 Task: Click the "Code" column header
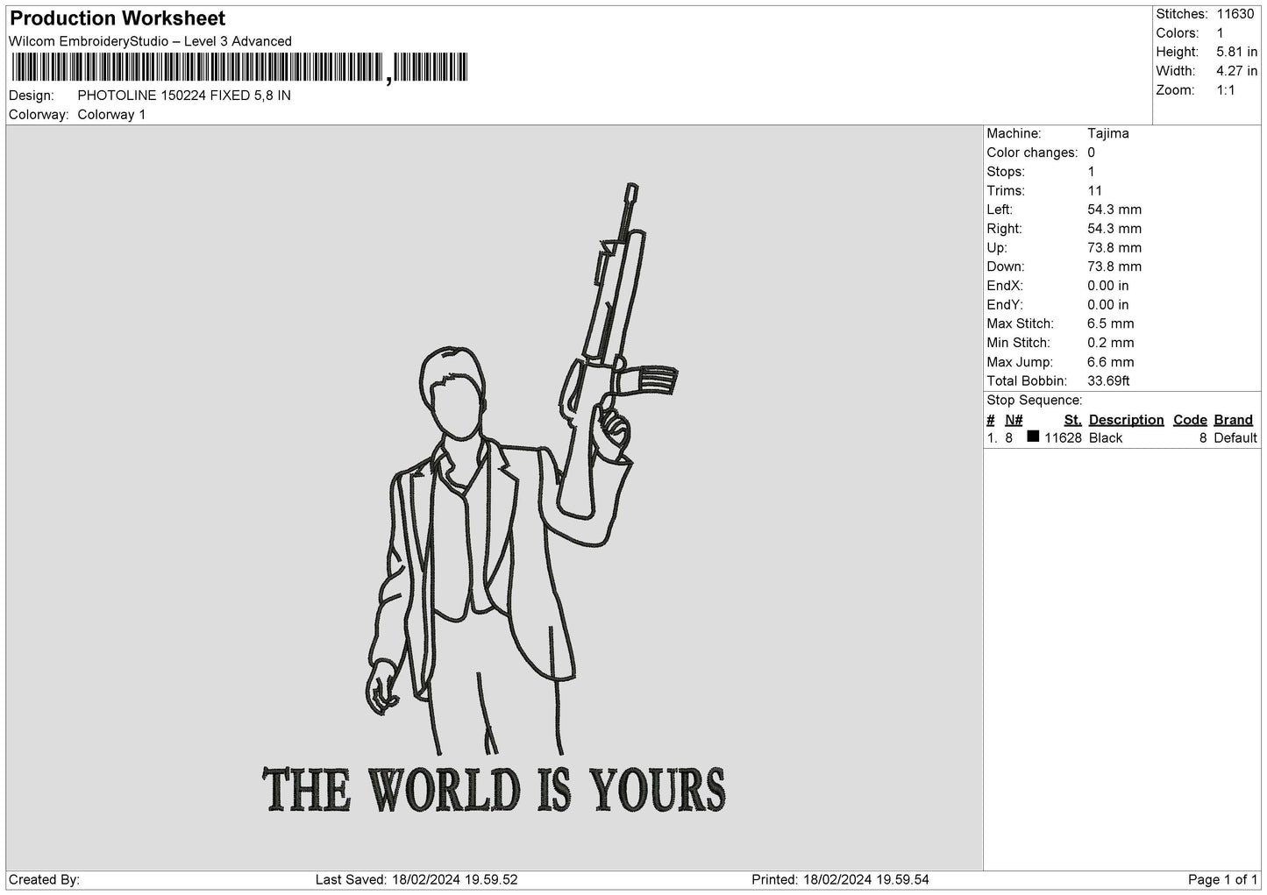1190,420
